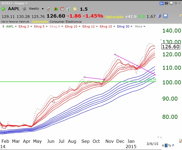Viewport: 182px width, 150px height.
Task: Click the 3/6/15 date label
Action: pyautogui.click(x=152, y=144)
